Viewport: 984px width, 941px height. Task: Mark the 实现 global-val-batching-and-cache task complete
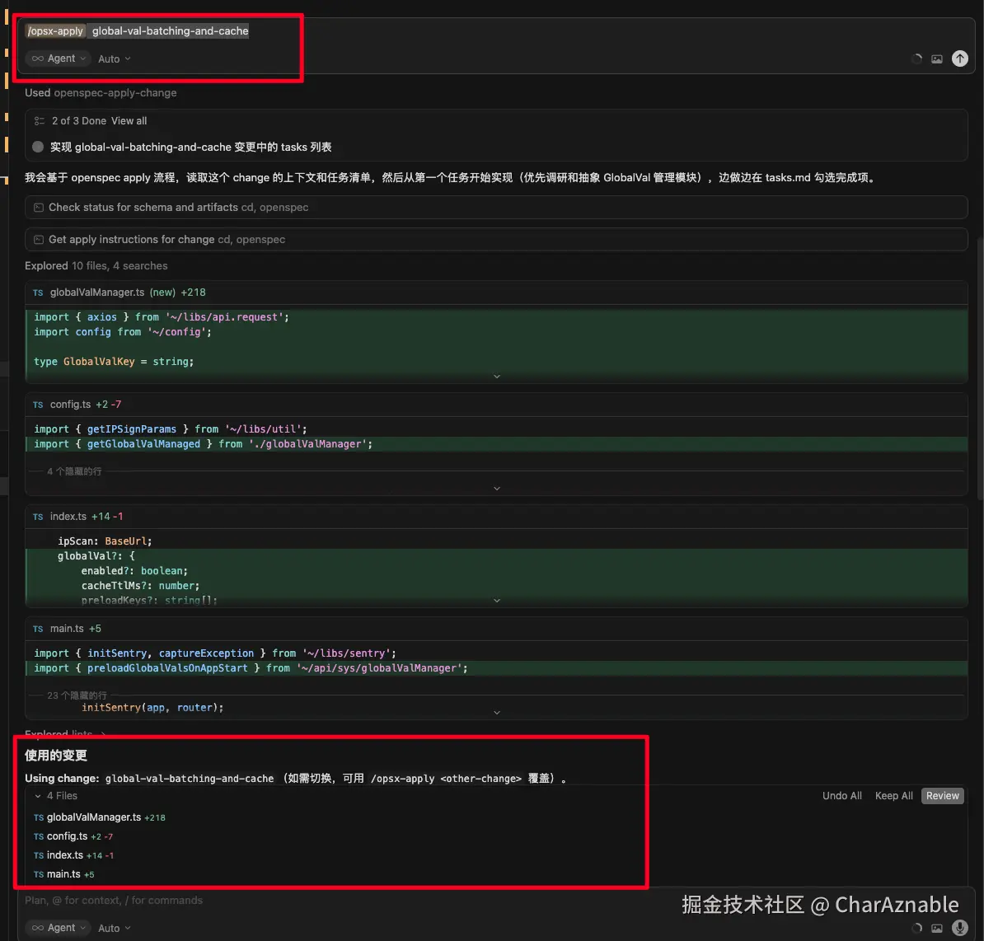pos(37,147)
